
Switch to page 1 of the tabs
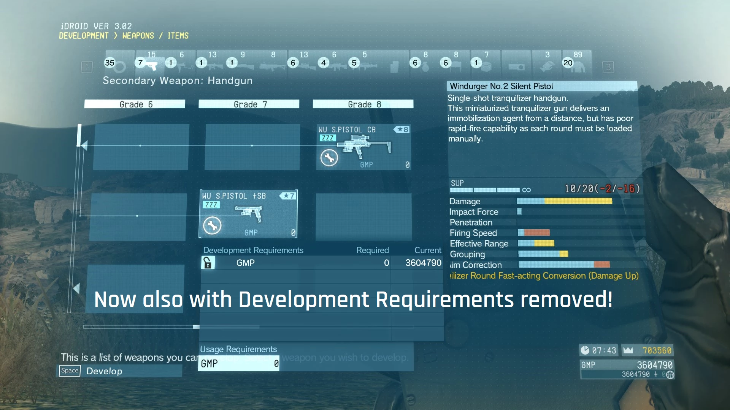[87, 67]
